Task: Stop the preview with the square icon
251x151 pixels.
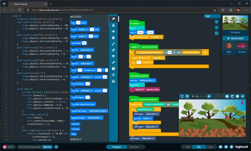Action: tap(237, 96)
